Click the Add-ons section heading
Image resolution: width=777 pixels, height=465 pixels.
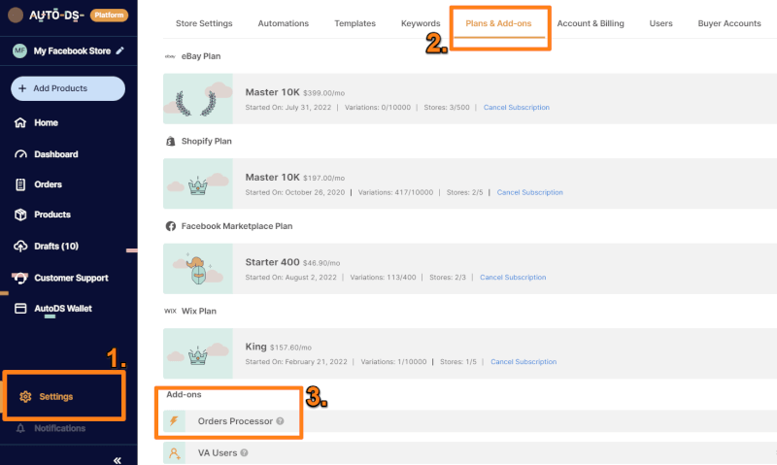pos(184,395)
